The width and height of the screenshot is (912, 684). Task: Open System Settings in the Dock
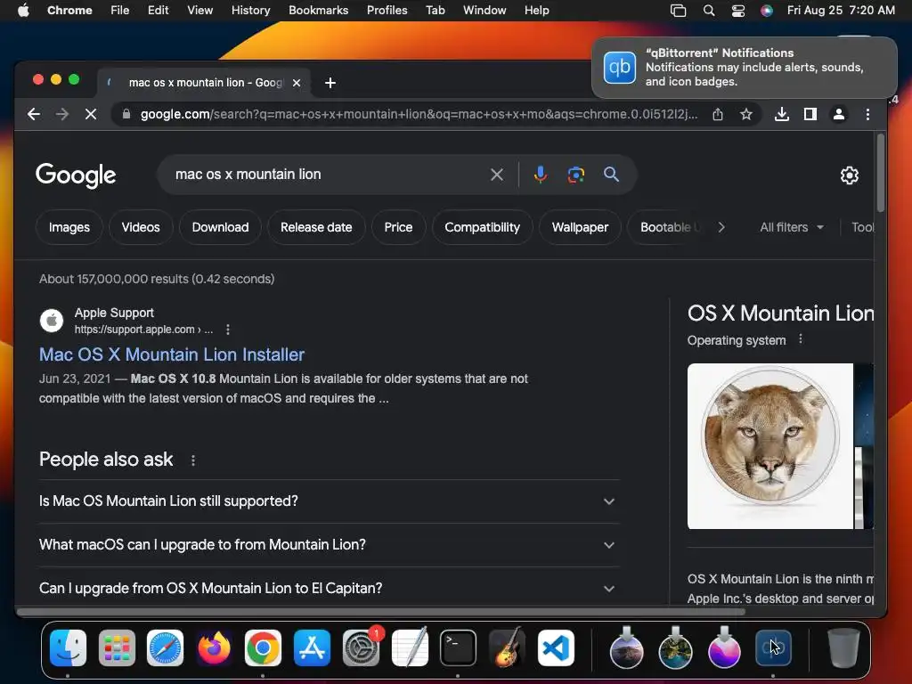(361, 648)
